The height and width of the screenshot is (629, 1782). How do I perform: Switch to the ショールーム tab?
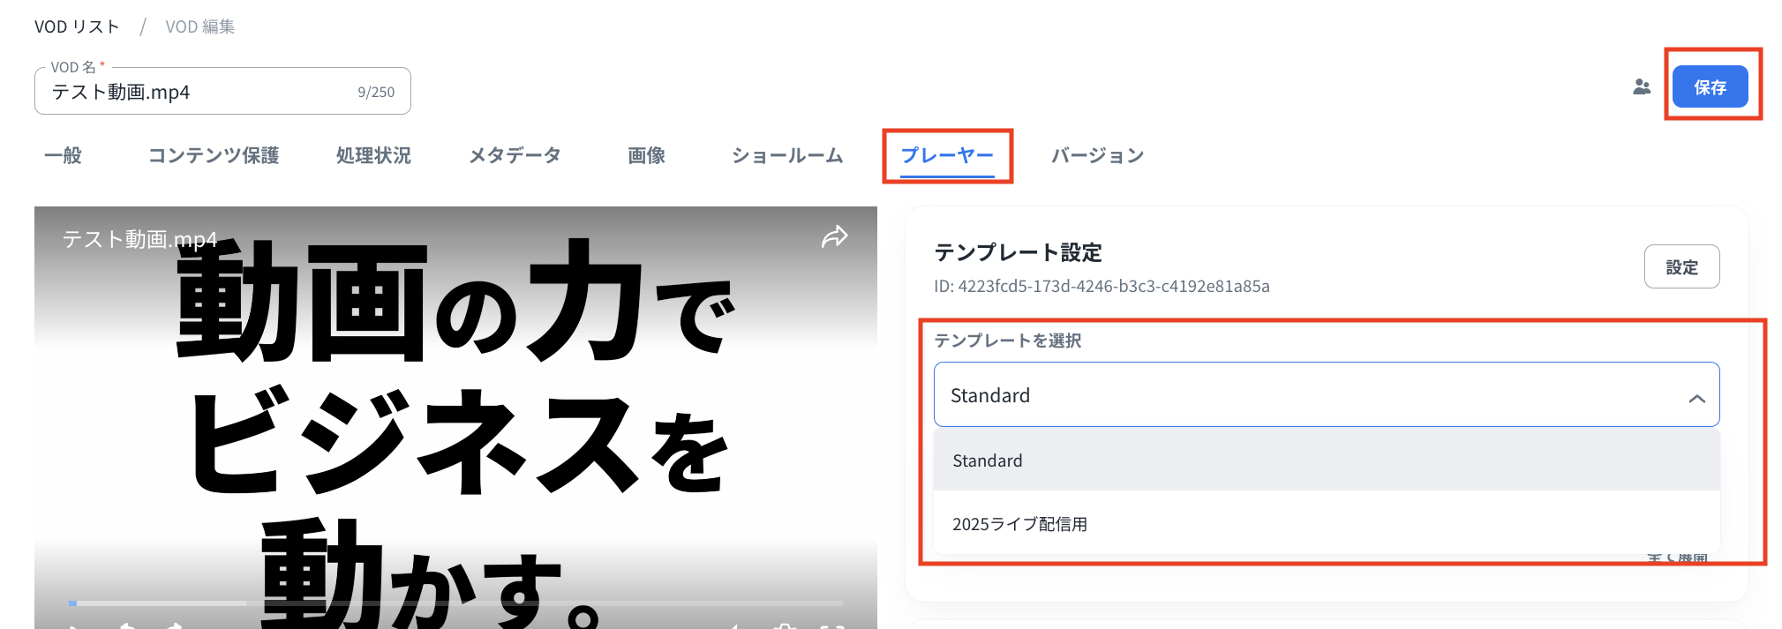[786, 156]
